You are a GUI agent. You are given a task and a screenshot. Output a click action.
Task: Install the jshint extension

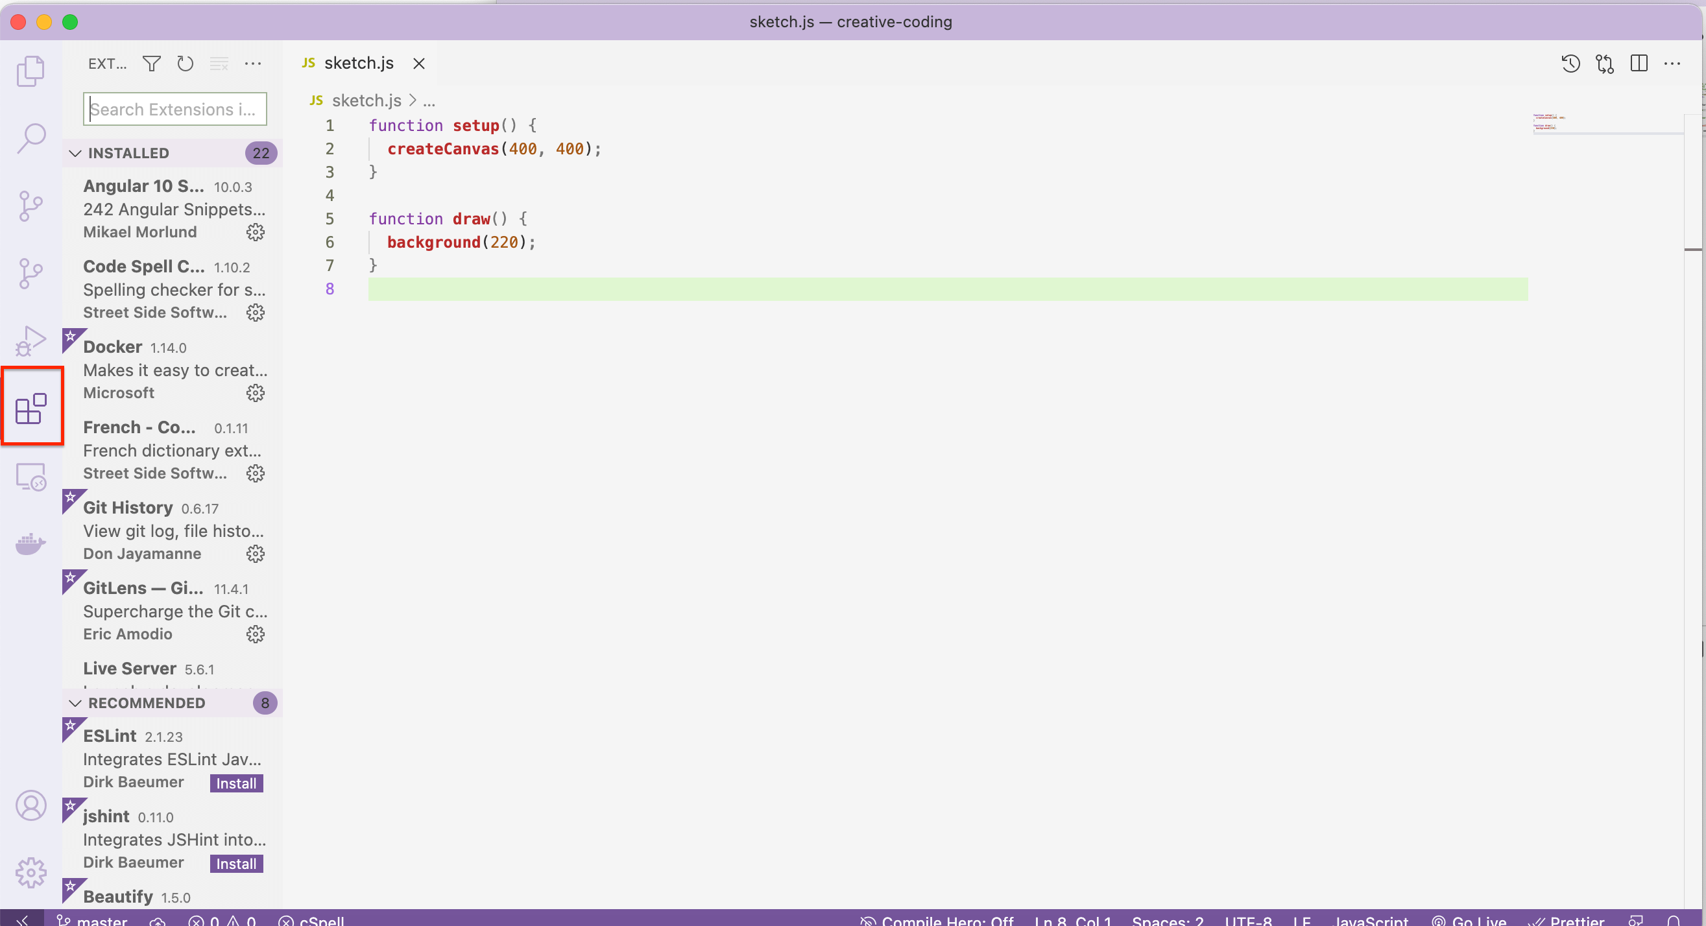pos(236,863)
